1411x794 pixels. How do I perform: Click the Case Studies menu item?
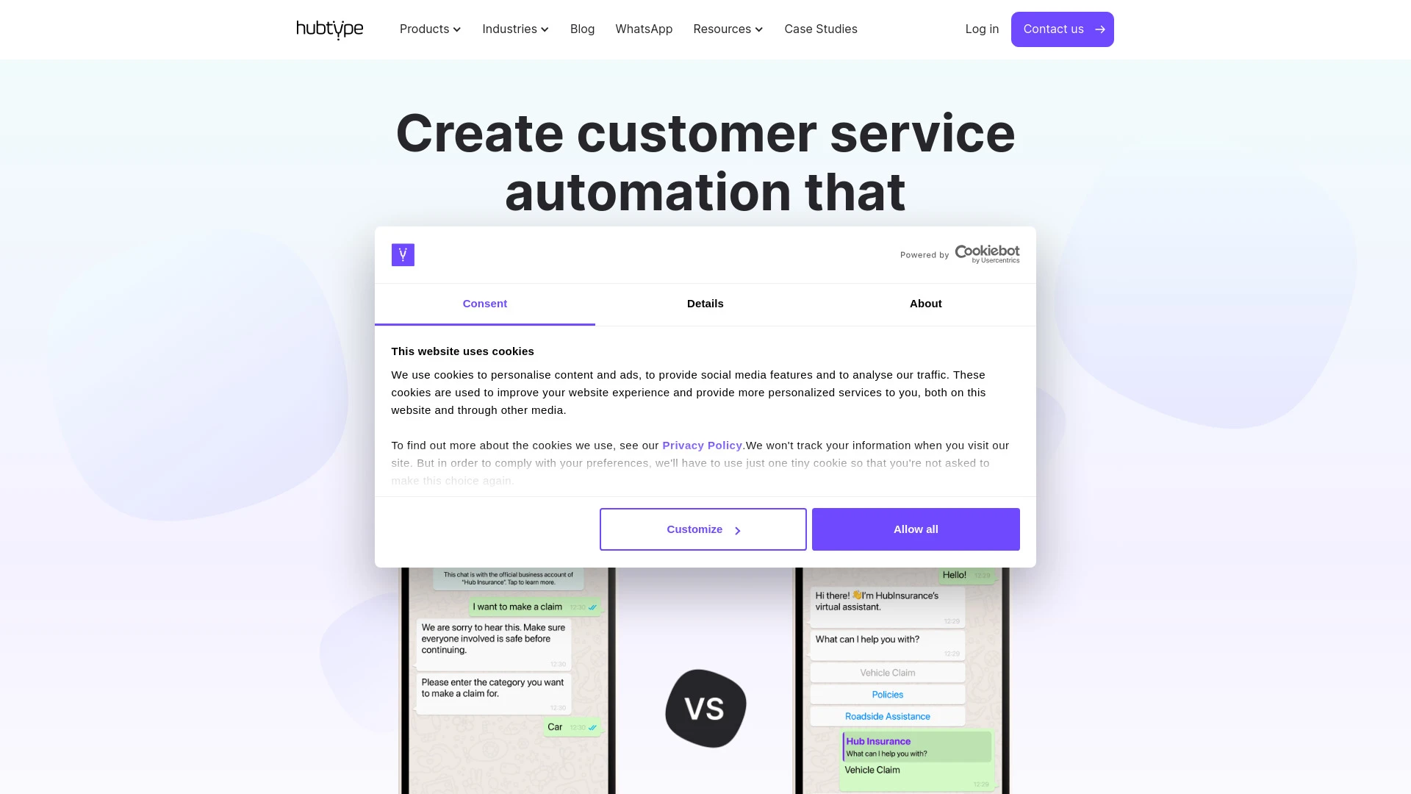[821, 29]
